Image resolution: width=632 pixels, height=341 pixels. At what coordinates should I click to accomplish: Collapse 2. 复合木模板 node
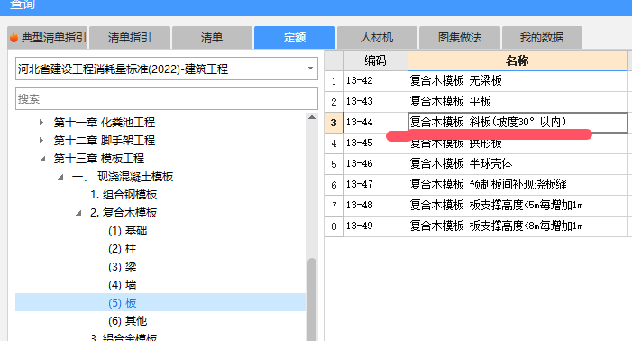click(x=78, y=213)
